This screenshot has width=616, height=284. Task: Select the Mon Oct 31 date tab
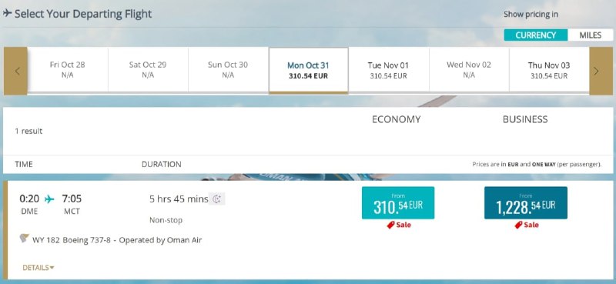(x=309, y=70)
